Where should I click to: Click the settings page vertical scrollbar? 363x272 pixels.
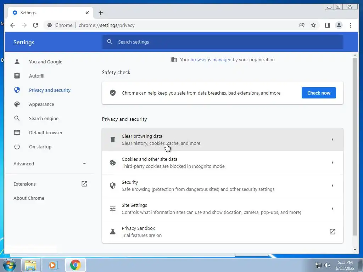click(x=355, y=147)
